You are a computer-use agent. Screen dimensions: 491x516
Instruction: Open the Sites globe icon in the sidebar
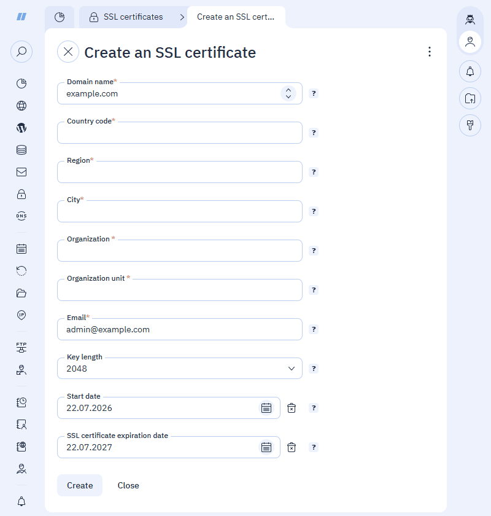pyautogui.click(x=21, y=106)
